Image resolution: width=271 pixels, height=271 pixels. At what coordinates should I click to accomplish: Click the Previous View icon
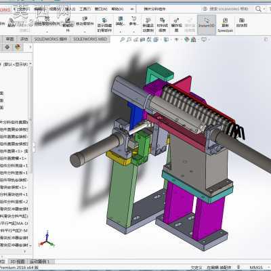coord(135,40)
